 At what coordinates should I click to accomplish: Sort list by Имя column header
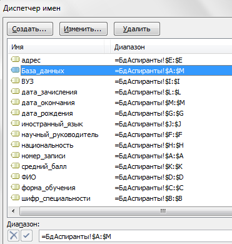click(56, 47)
